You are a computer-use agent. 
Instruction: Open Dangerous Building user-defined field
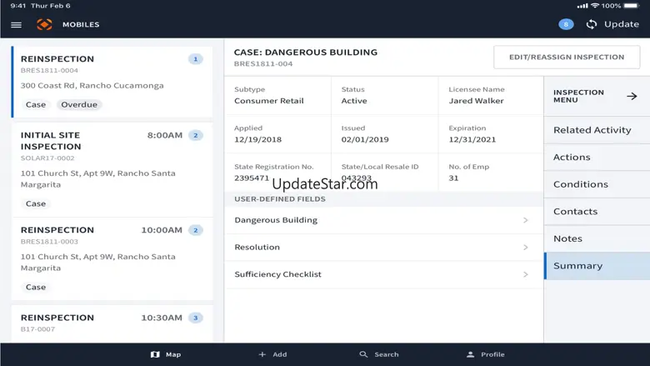coord(384,220)
